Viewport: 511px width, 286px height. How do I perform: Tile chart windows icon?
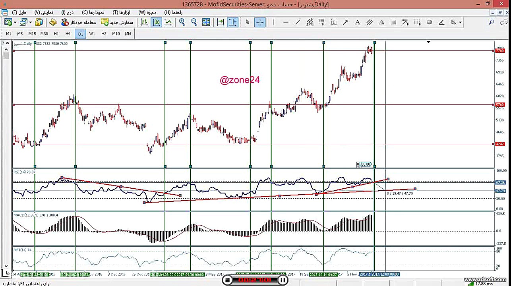pos(206,22)
